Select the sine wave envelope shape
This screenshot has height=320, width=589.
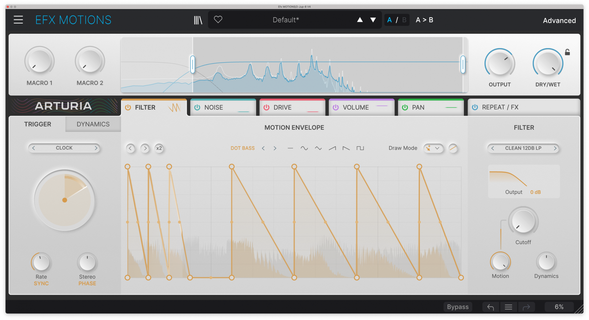tap(304, 148)
